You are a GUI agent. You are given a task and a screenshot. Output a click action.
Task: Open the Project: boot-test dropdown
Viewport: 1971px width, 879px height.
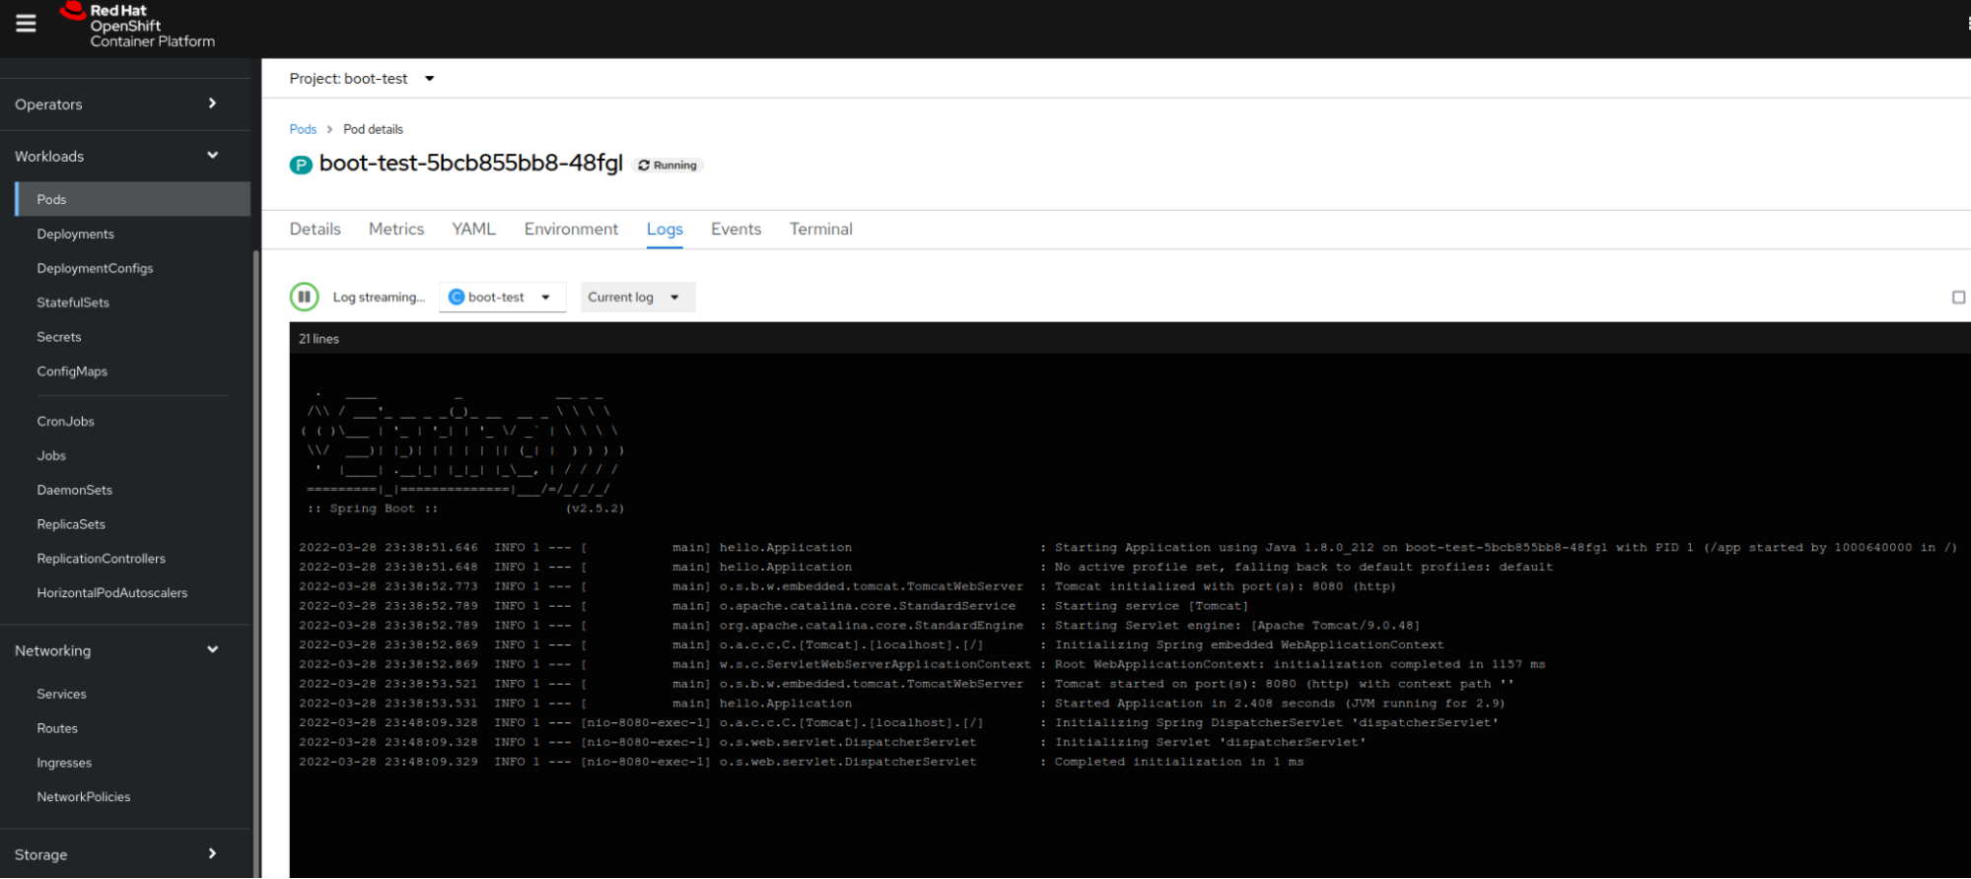tap(362, 79)
